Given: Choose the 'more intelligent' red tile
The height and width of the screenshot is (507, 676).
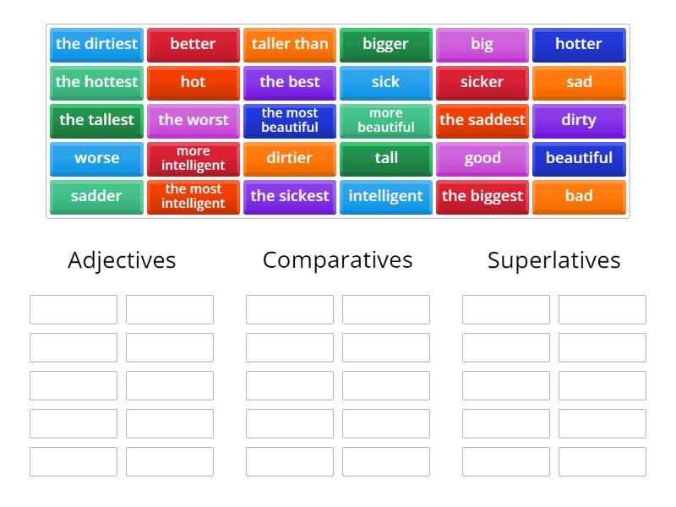Looking at the screenshot, I should tap(194, 159).
